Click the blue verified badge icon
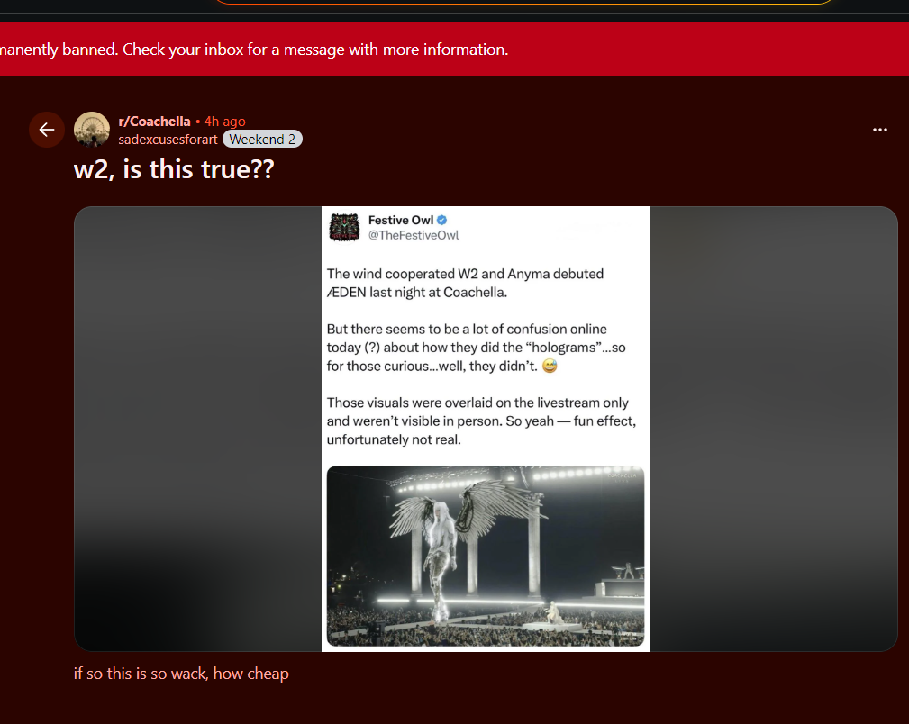 pos(441,221)
